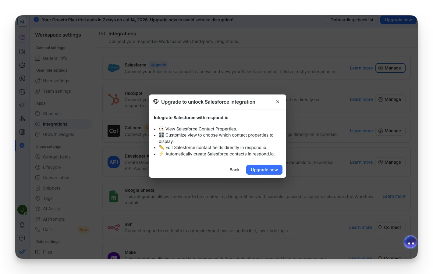Click 'Workspace settings' heading

click(58, 35)
